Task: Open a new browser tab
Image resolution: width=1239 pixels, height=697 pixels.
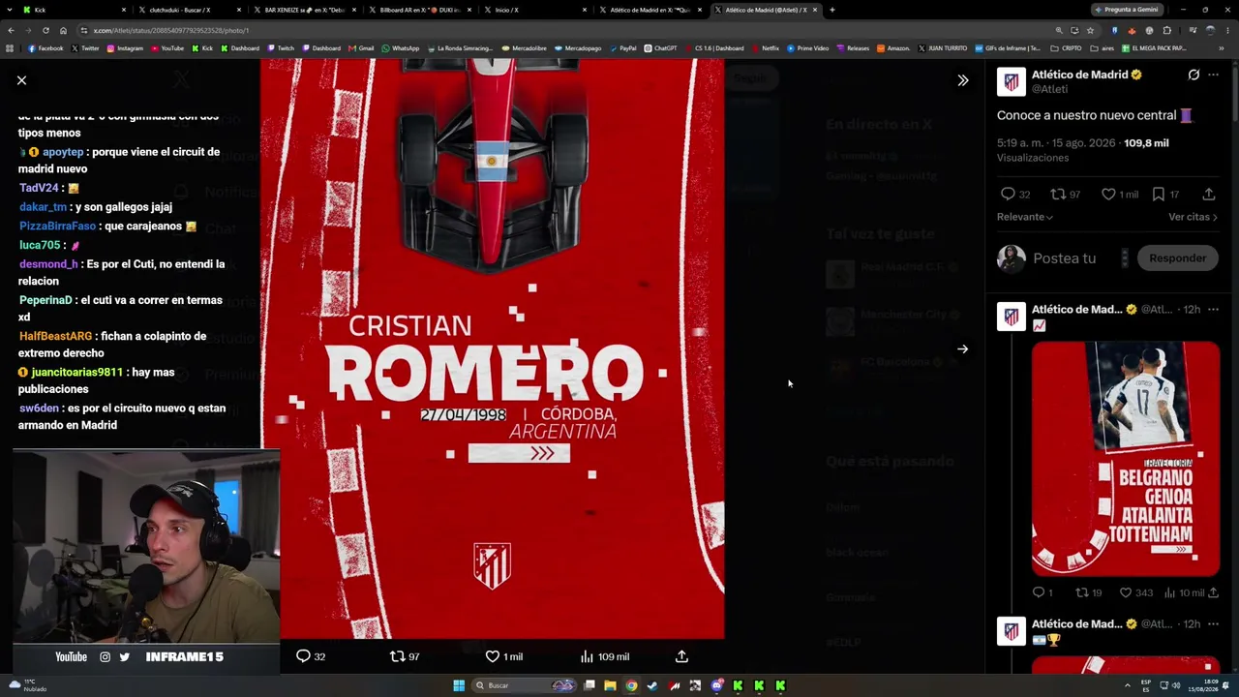Action: click(831, 10)
